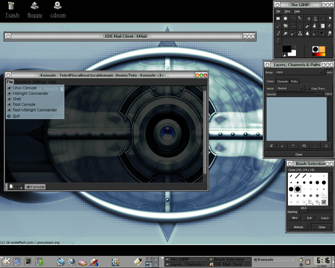Choose Root Console from Konsole File menu
Viewport: 335px width, 268px height.
click(35, 104)
